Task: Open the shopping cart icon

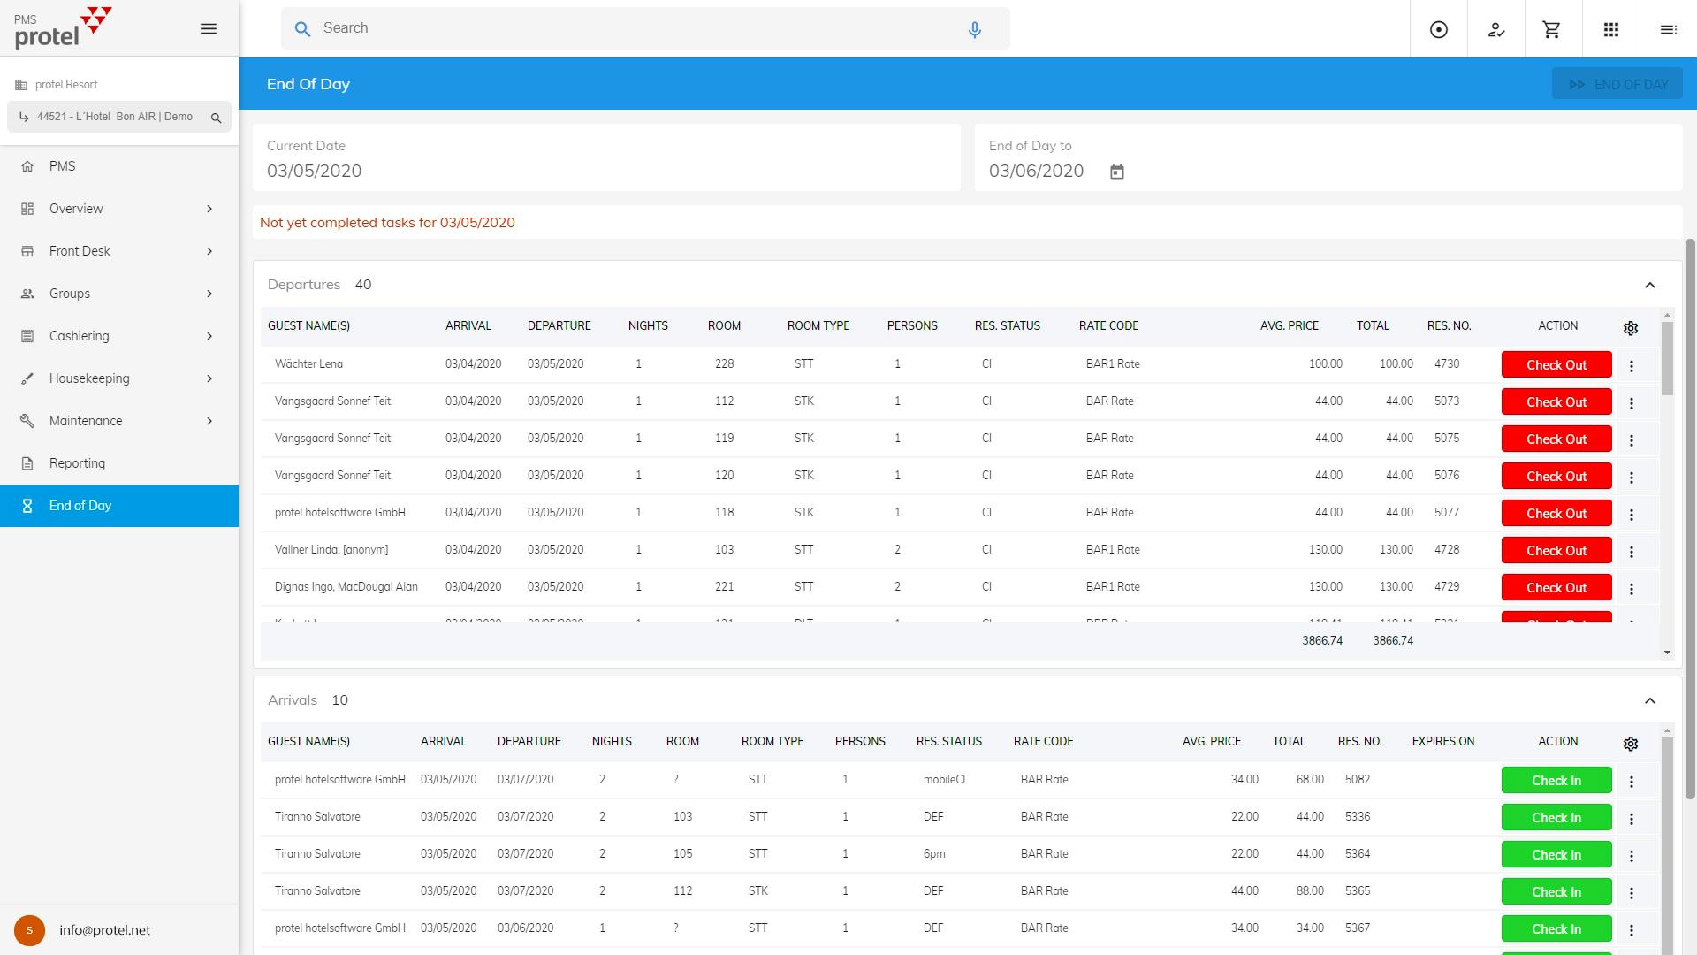Action: [1551, 29]
